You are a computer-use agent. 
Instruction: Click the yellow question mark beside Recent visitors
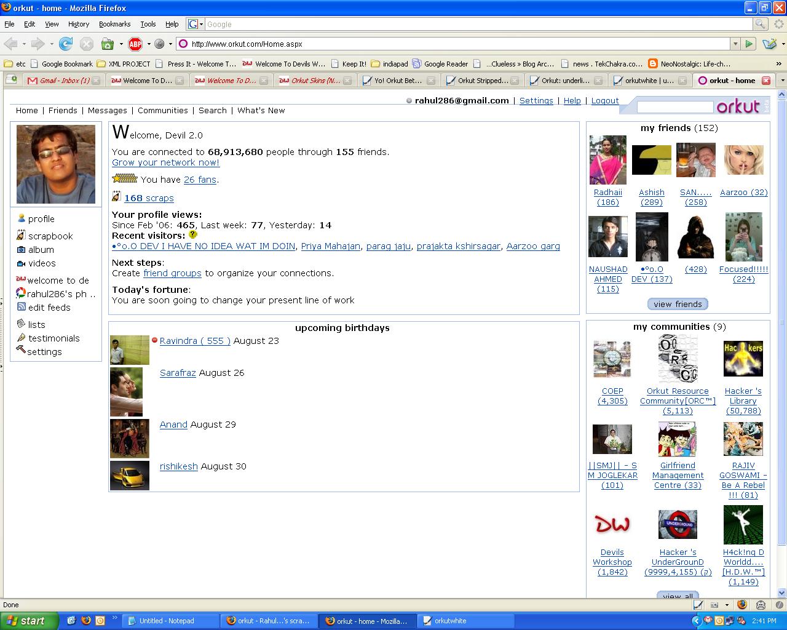(193, 234)
